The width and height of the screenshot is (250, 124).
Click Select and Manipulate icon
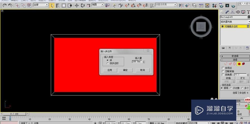(114, 6)
